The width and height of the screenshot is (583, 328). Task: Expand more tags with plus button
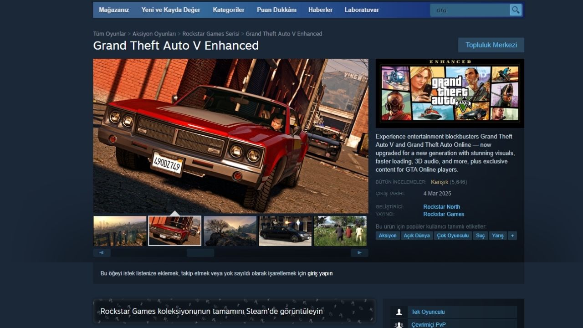(x=512, y=236)
